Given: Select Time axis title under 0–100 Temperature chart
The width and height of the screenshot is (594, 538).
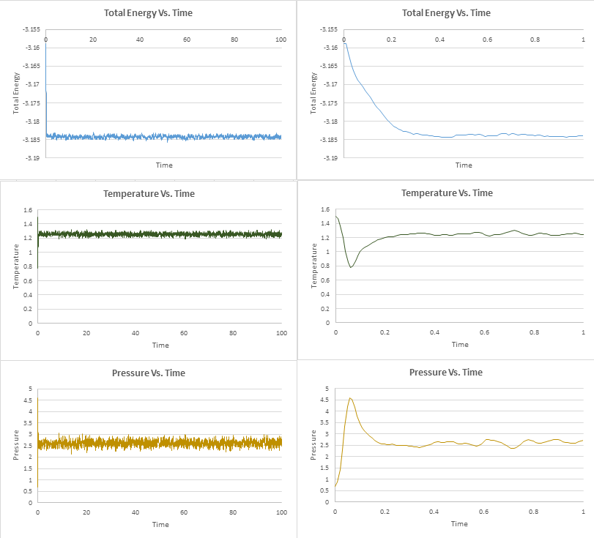Looking at the screenshot, I should click(160, 345).
